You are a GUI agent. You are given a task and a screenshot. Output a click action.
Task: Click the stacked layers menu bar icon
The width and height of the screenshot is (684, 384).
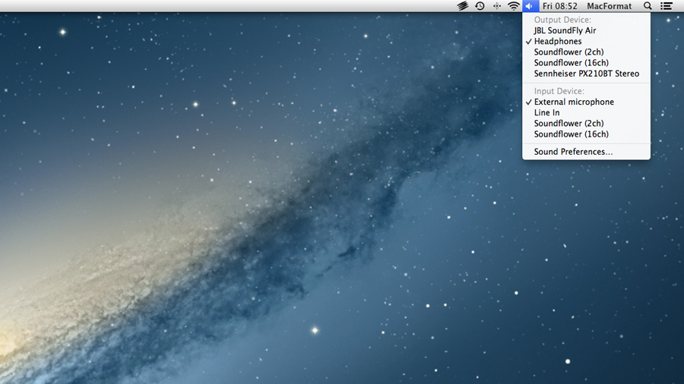[462, 6]
